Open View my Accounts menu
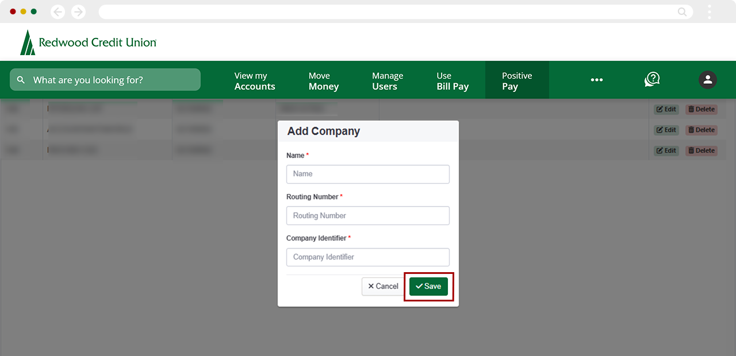 tap(255, 81)
